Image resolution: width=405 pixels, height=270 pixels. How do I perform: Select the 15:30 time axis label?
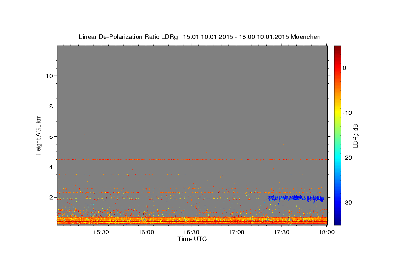click(101, 233)
